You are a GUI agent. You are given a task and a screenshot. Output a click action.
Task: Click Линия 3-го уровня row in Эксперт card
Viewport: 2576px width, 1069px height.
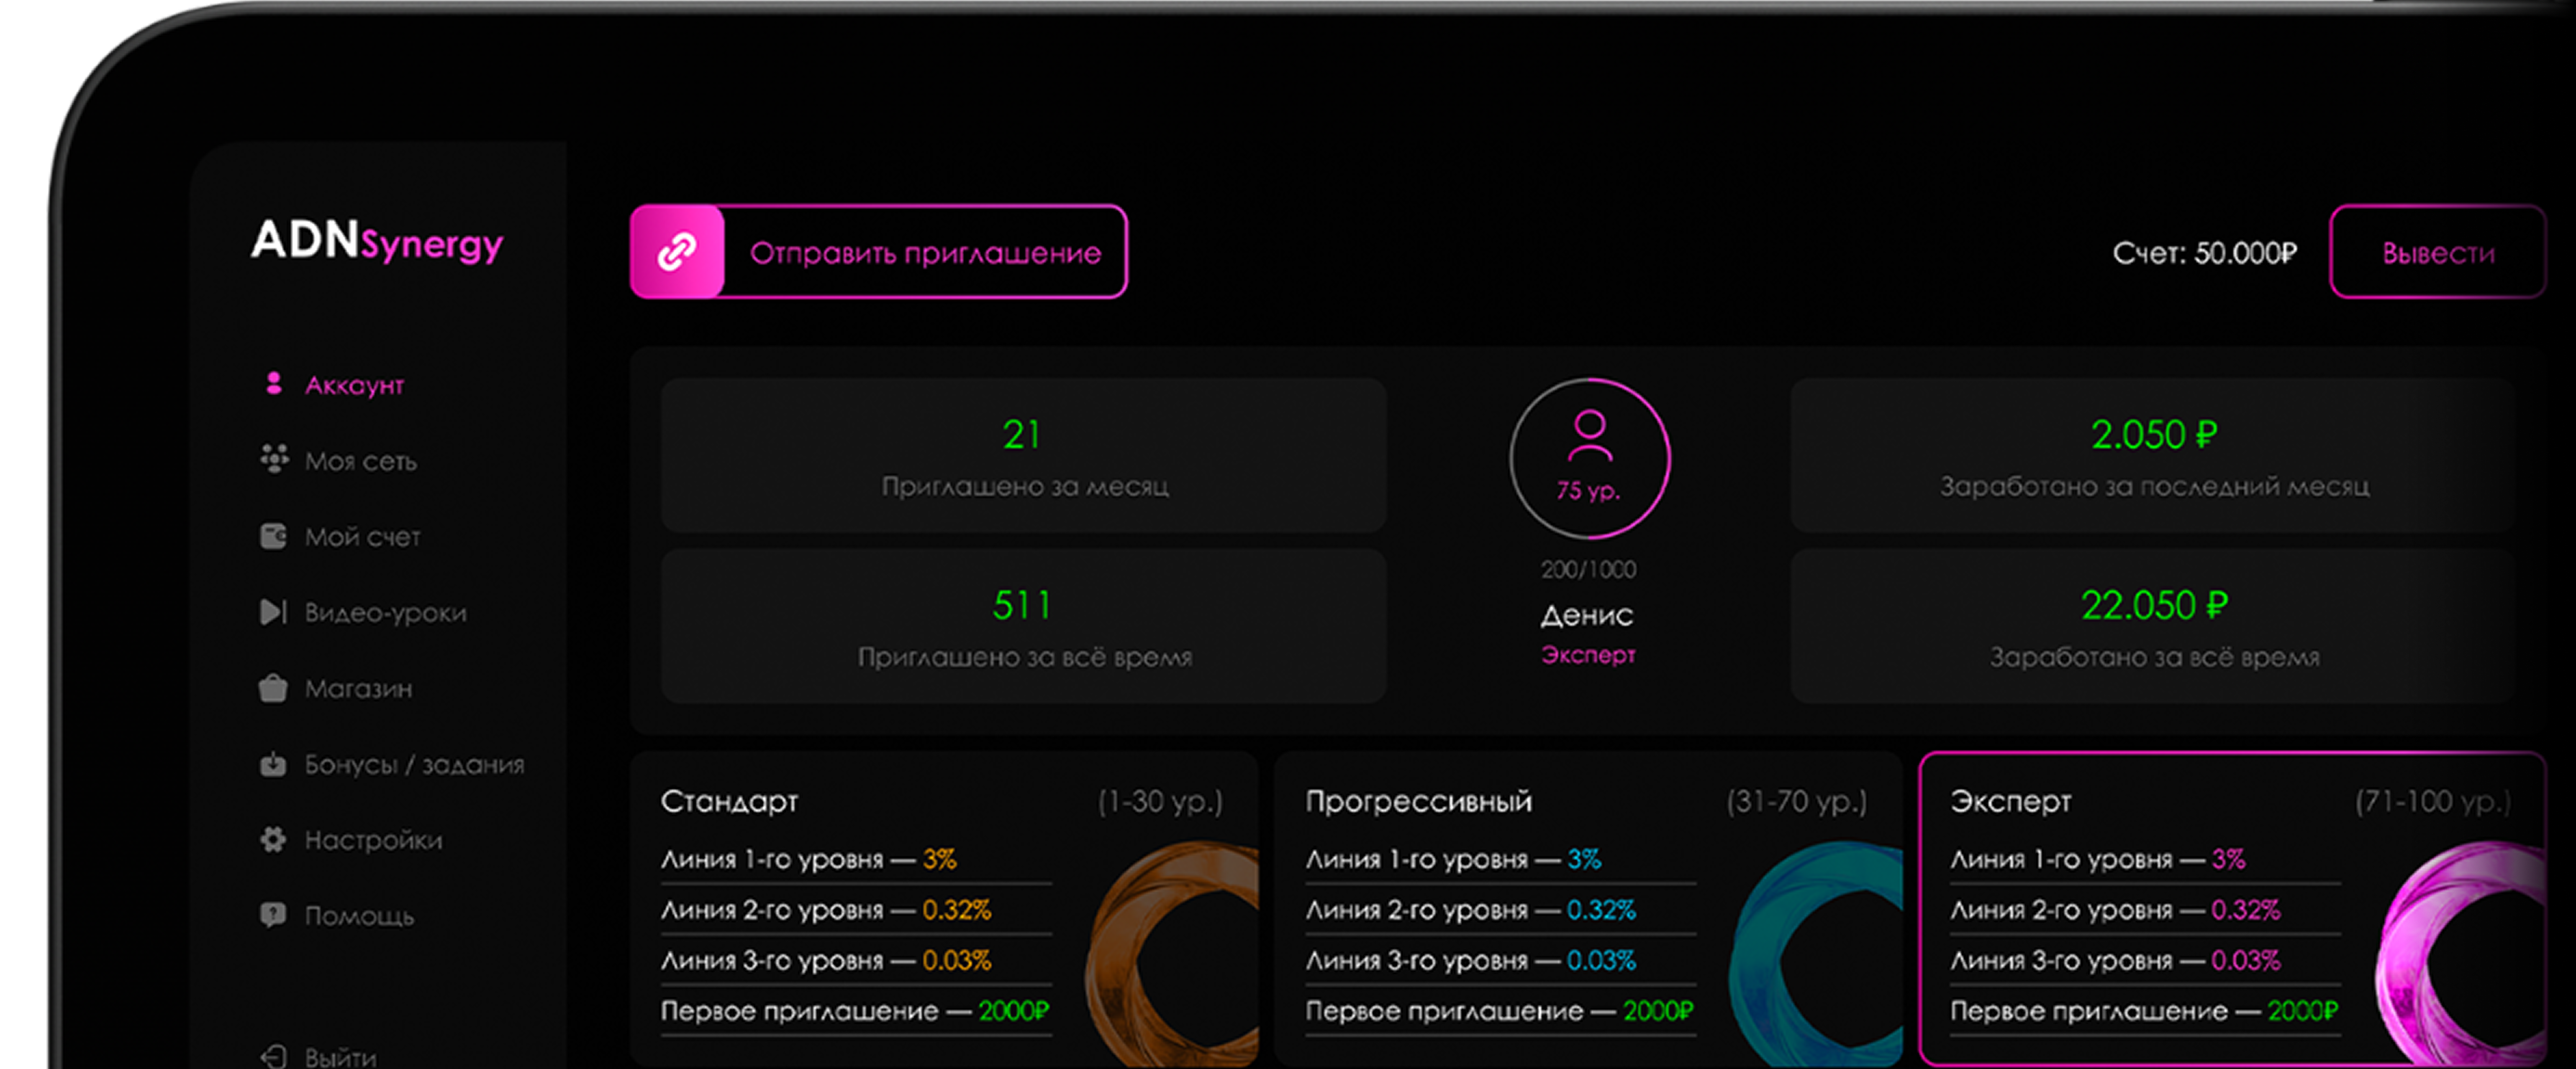(x=2145, y=961)
